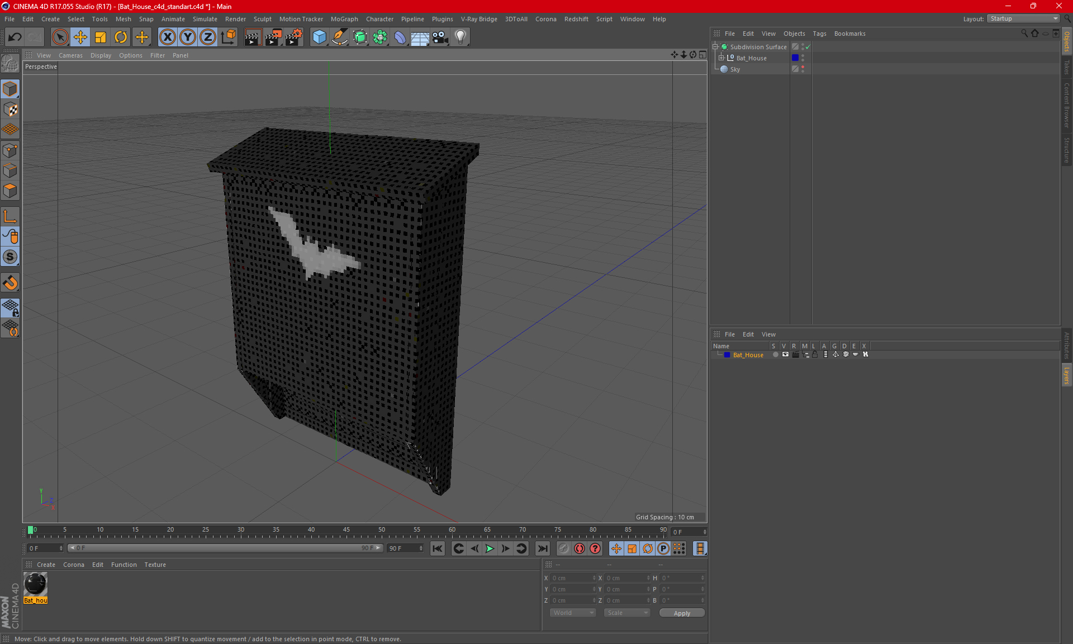Click Create button in material panel

click(46, 564)
